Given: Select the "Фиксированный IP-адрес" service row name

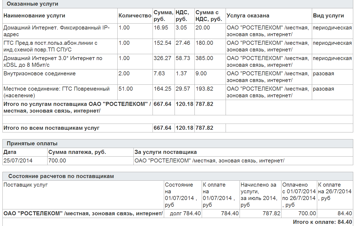Looking at the screenshot, I should (56, 31).
